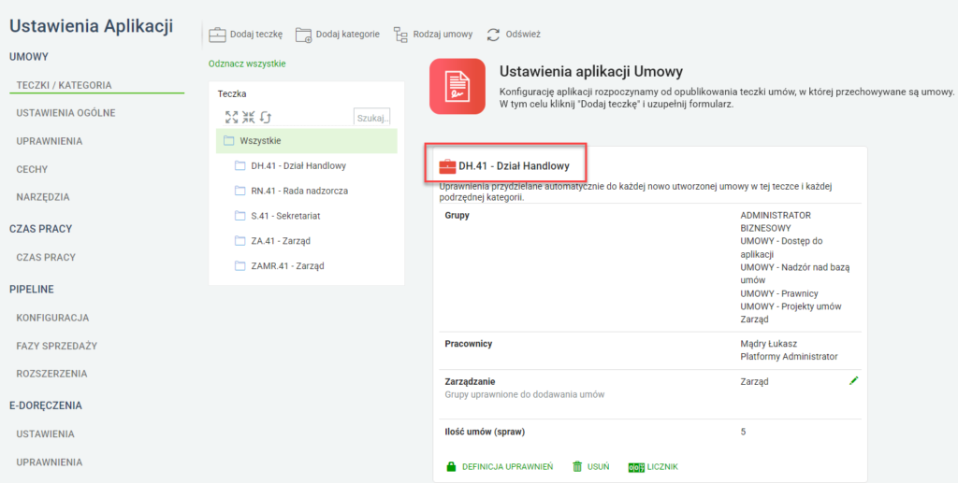
Task: Click folder icon beside ZAMR.41 - Zarząd
Action: (240, 266)
